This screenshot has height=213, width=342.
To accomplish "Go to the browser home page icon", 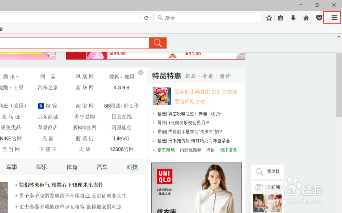I will (x=306, y=18).
